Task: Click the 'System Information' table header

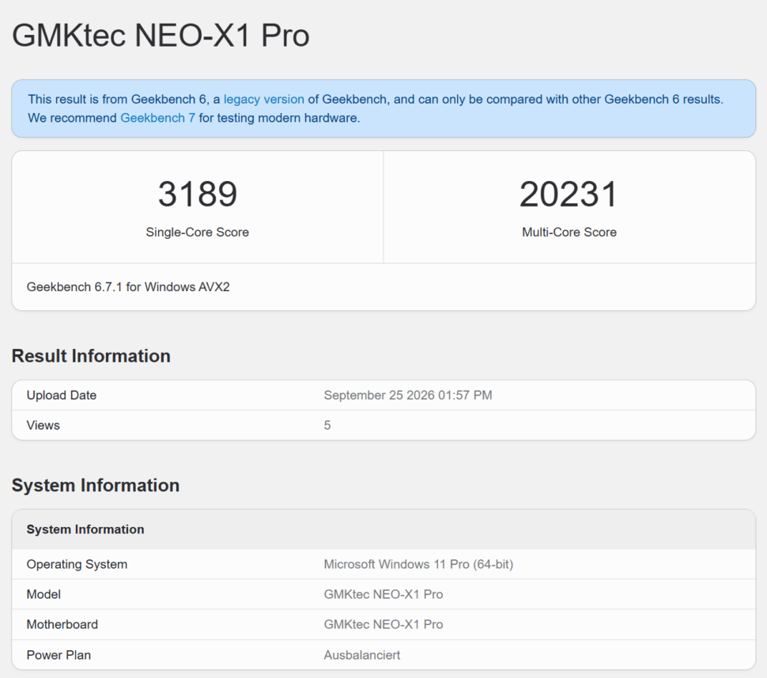Action: 85,529
